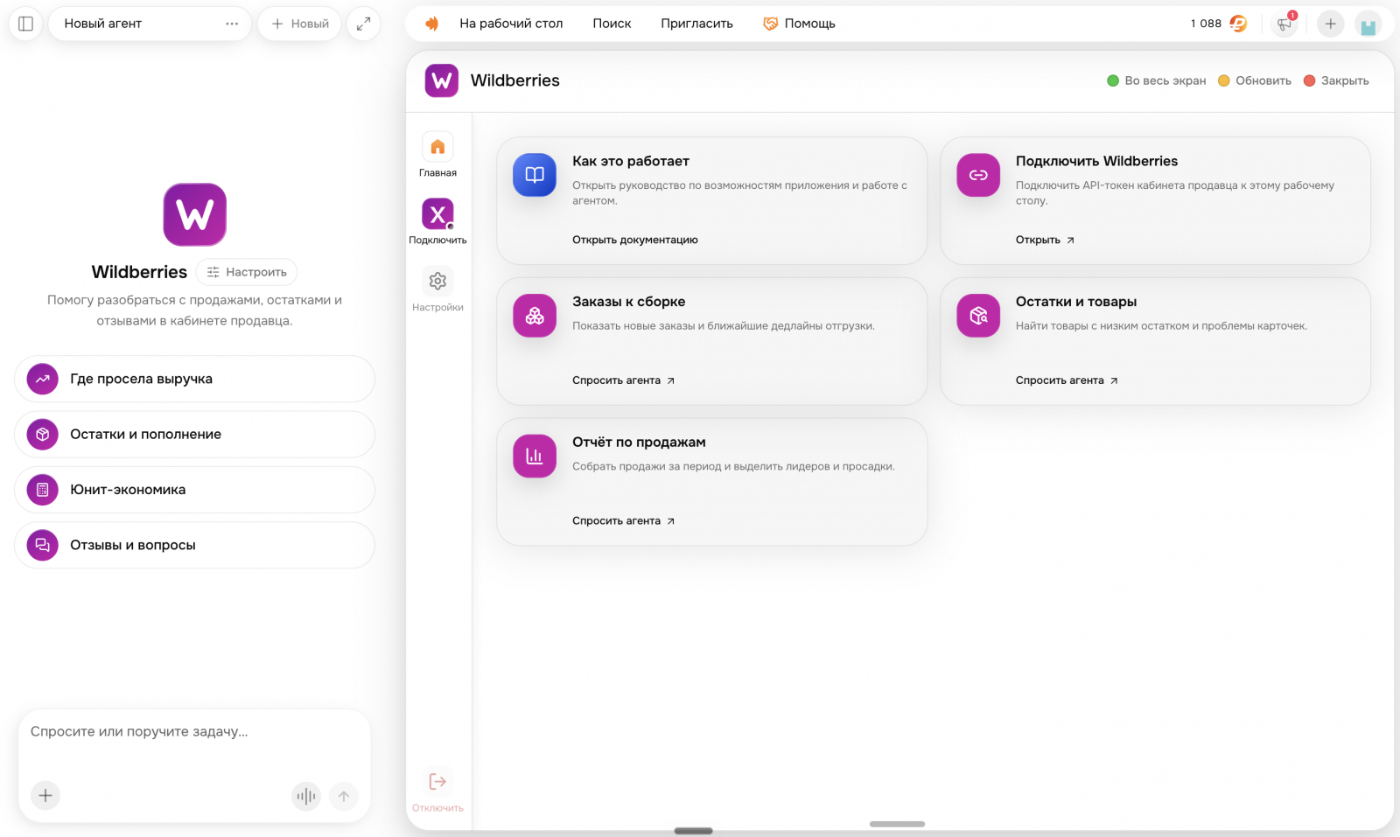Viewport: 1400px width, 837px height.
Task: Open Помощь in the top bar
Action: [800, 24]
